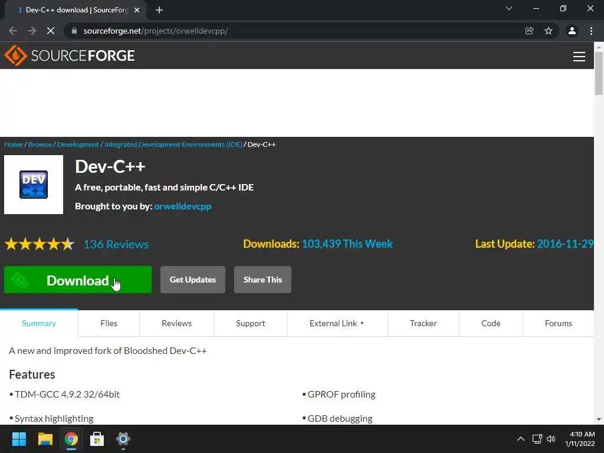The width and height of the screenshot is (604, 453).
Task: Click the green Download button
Action: (x=78, y=280)
